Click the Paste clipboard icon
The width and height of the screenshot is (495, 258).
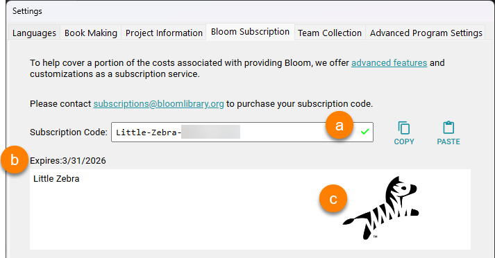click(448, 128)
